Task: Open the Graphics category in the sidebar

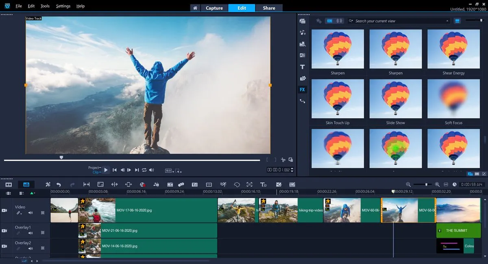Action: [x=302, y=78]
